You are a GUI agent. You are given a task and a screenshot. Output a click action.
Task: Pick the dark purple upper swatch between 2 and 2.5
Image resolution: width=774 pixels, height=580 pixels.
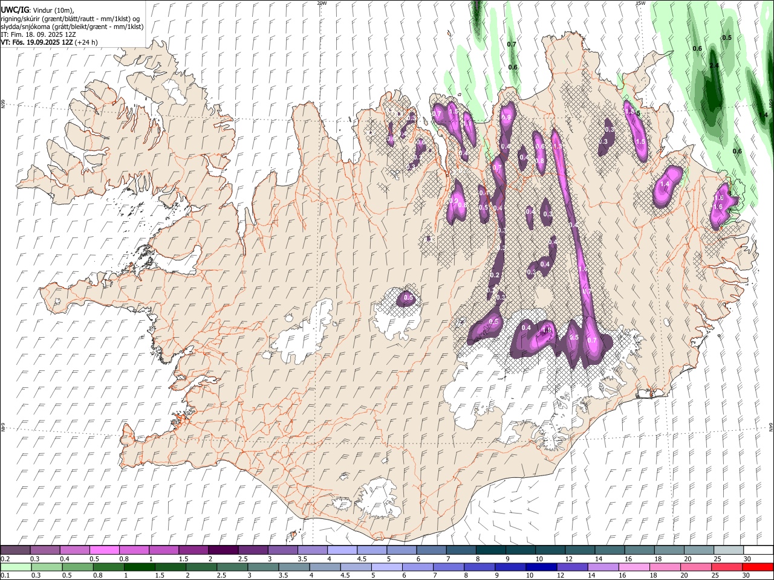tap(223, 550)
